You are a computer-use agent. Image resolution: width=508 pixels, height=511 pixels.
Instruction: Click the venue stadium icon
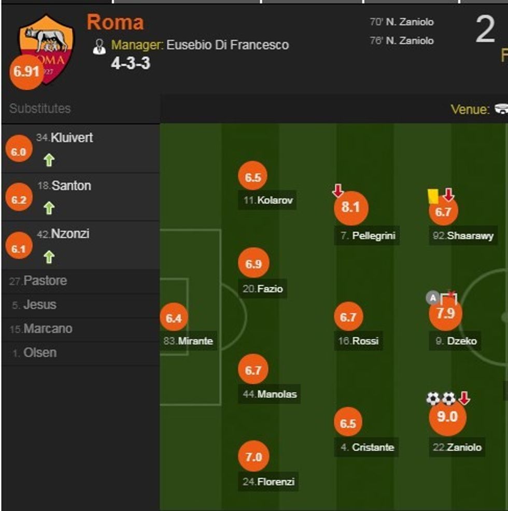point(501,109)
